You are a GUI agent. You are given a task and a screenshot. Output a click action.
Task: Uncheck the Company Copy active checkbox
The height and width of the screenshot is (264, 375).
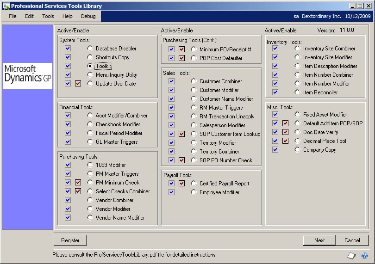275,149
